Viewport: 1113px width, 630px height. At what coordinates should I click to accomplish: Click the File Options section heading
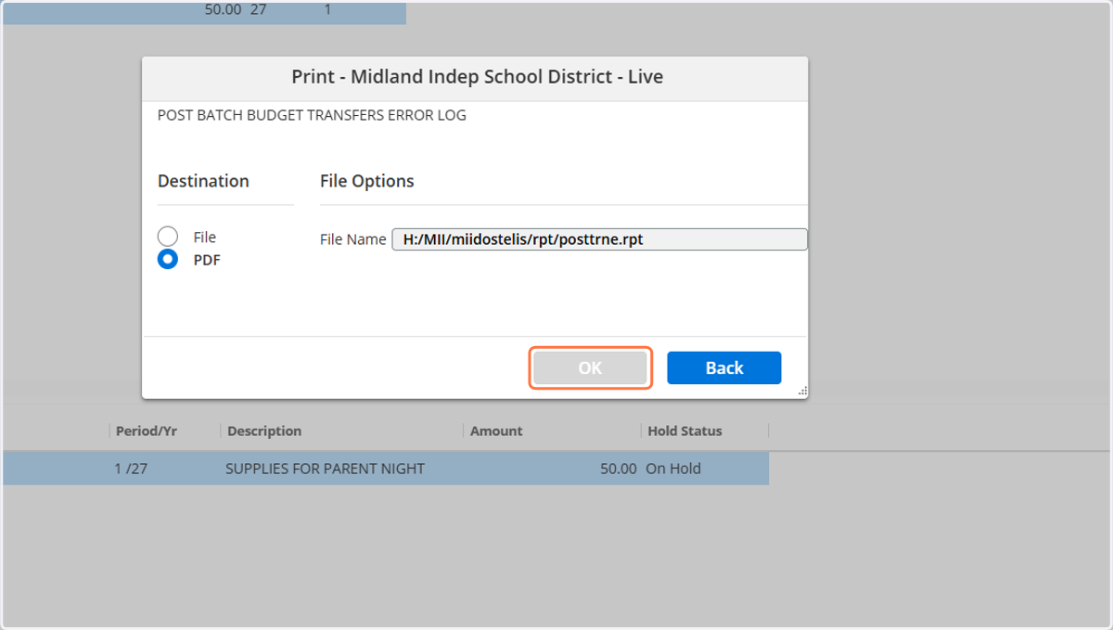click(367, 181)
